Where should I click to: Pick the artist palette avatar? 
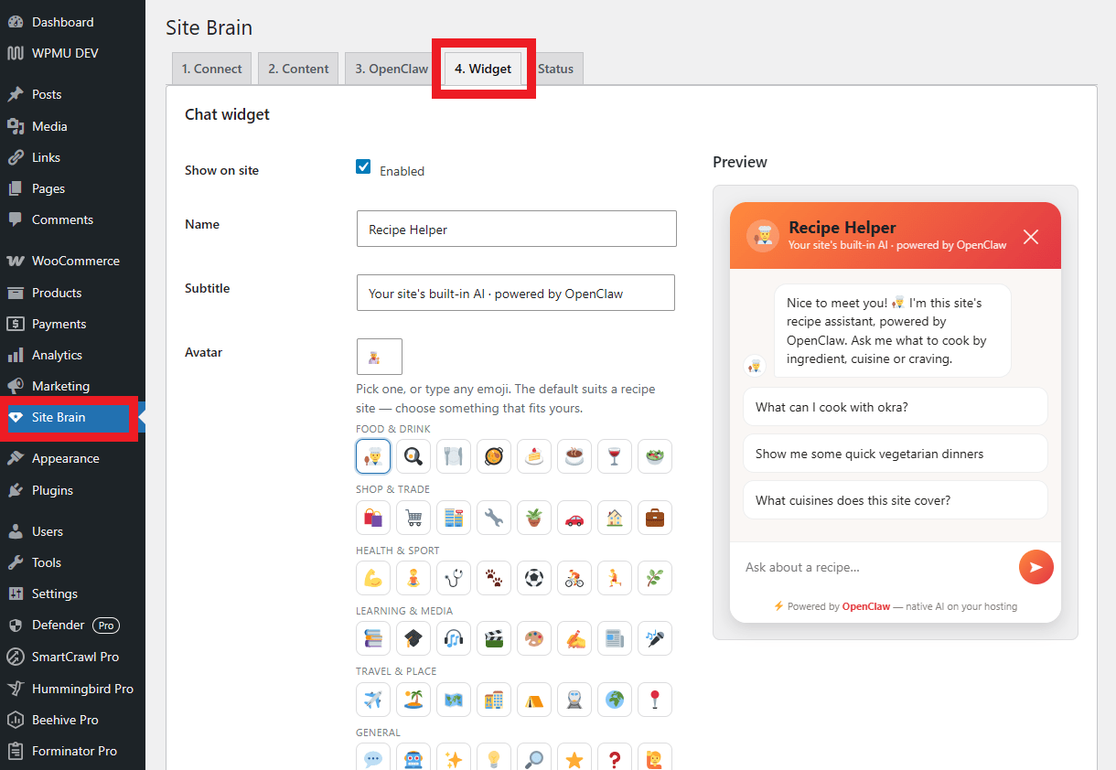point(534,638)
